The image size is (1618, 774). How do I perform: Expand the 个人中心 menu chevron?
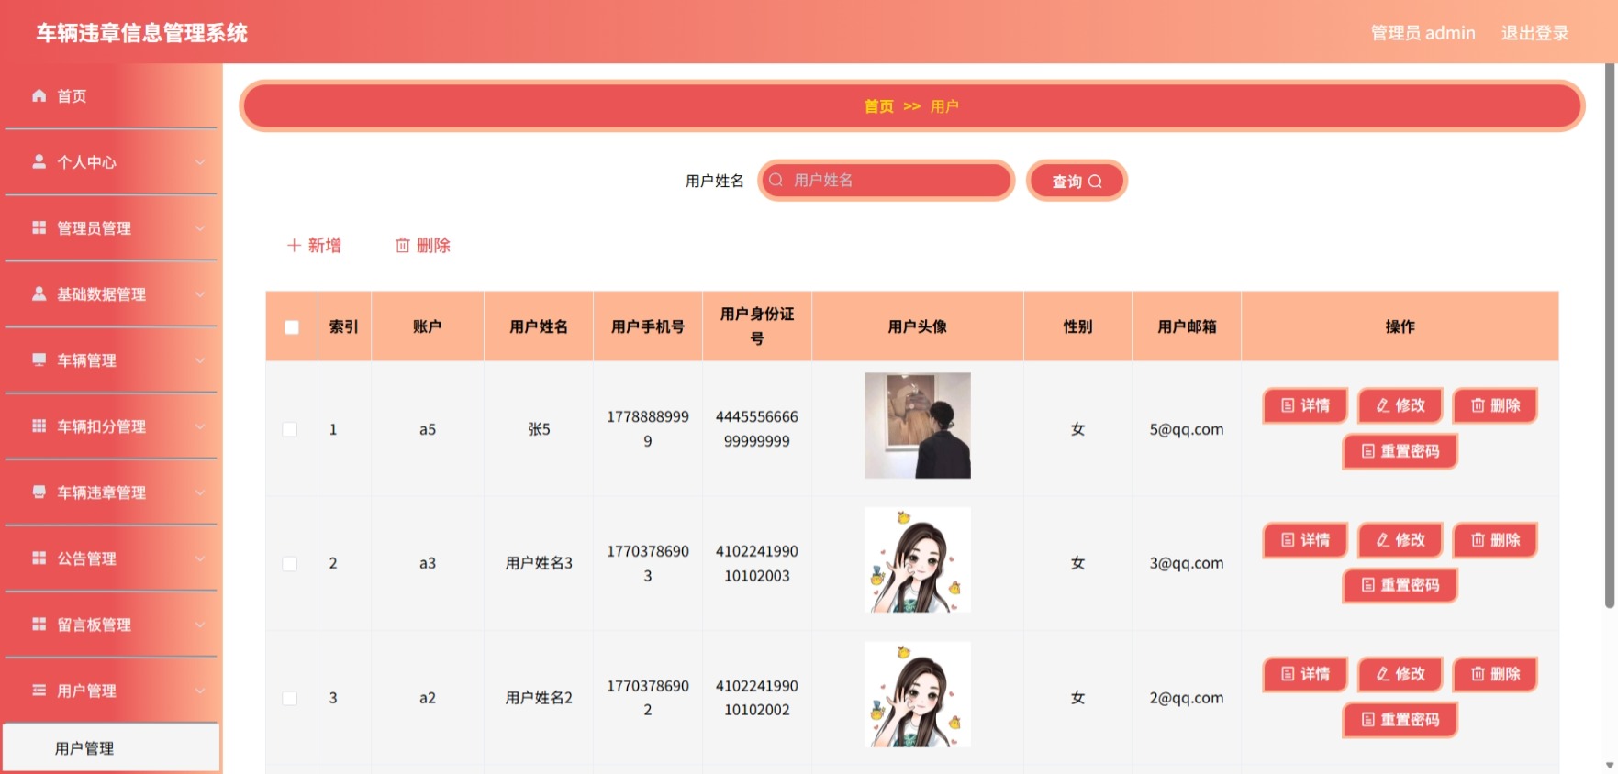coord(200,162)
